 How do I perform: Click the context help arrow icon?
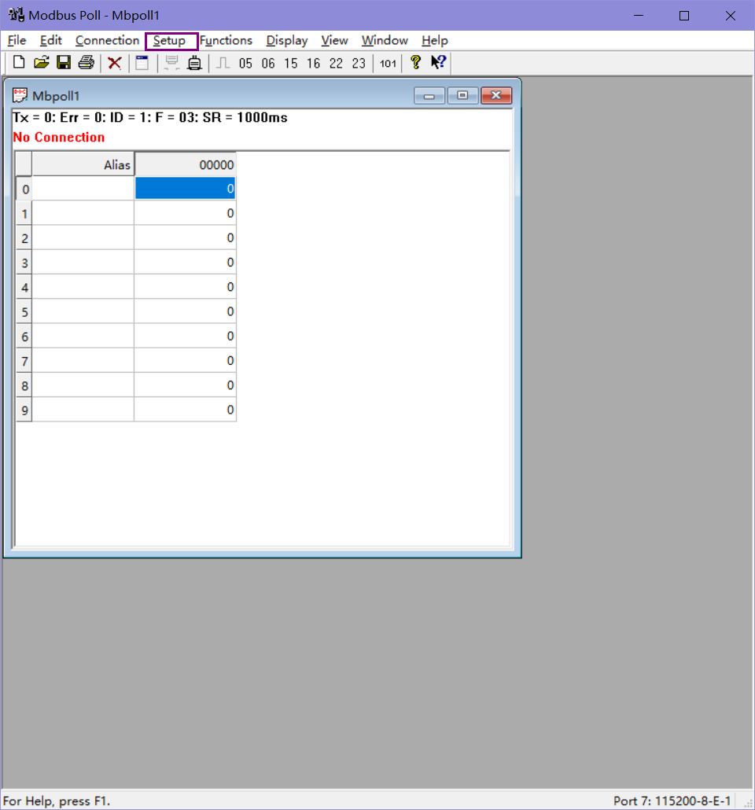438,62
